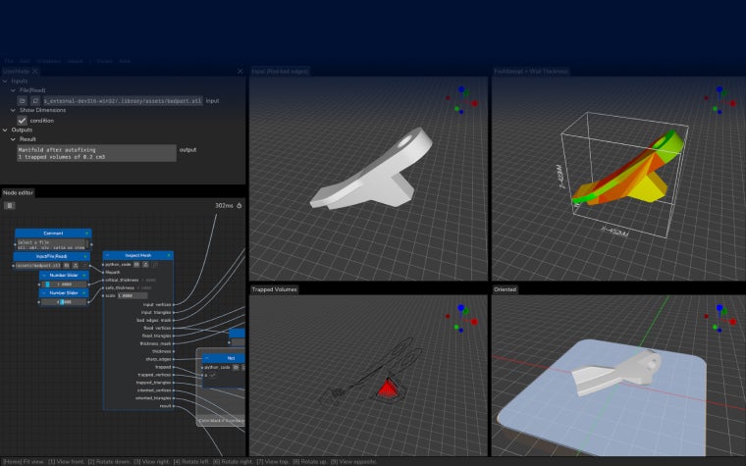Collapse the Not node

(x=206, y=358)
